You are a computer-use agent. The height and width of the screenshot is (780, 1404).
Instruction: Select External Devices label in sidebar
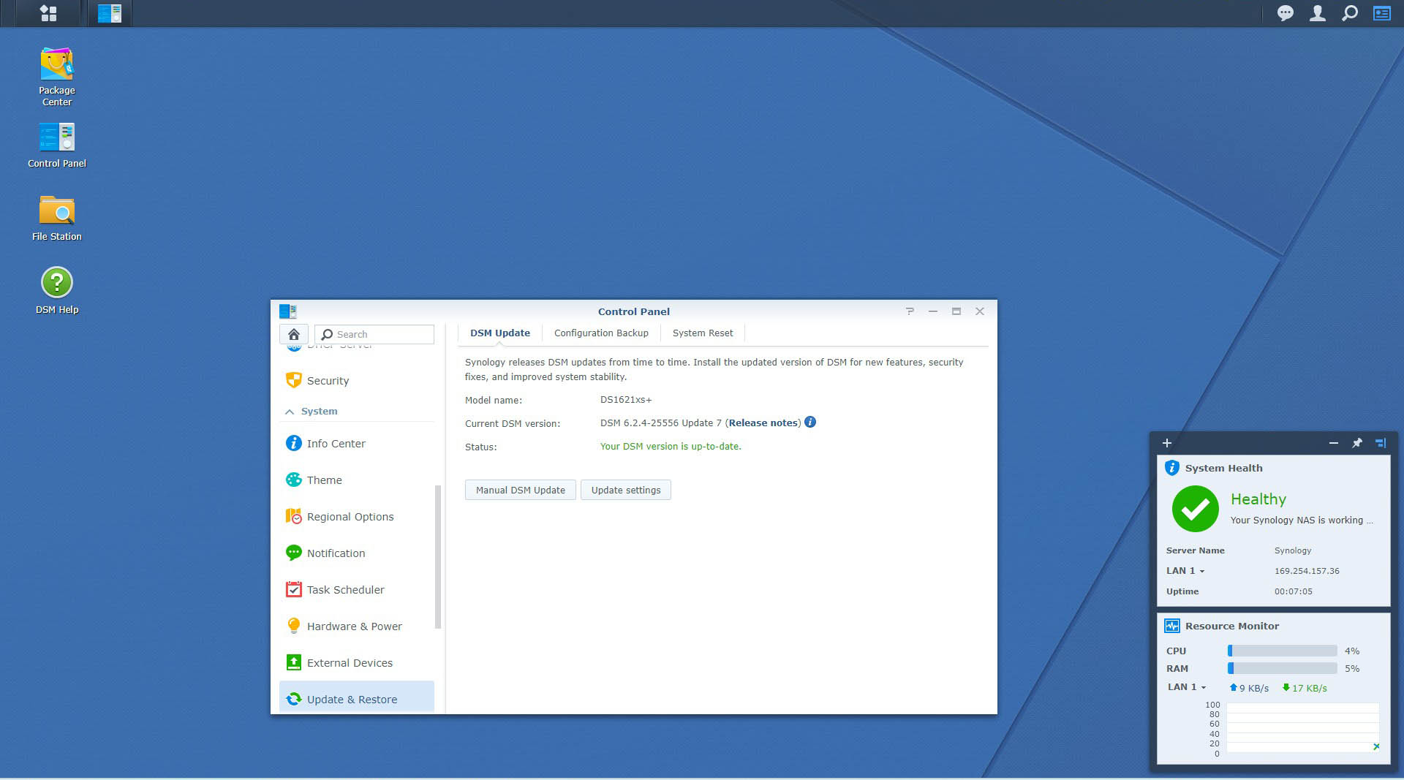(350, 662)
